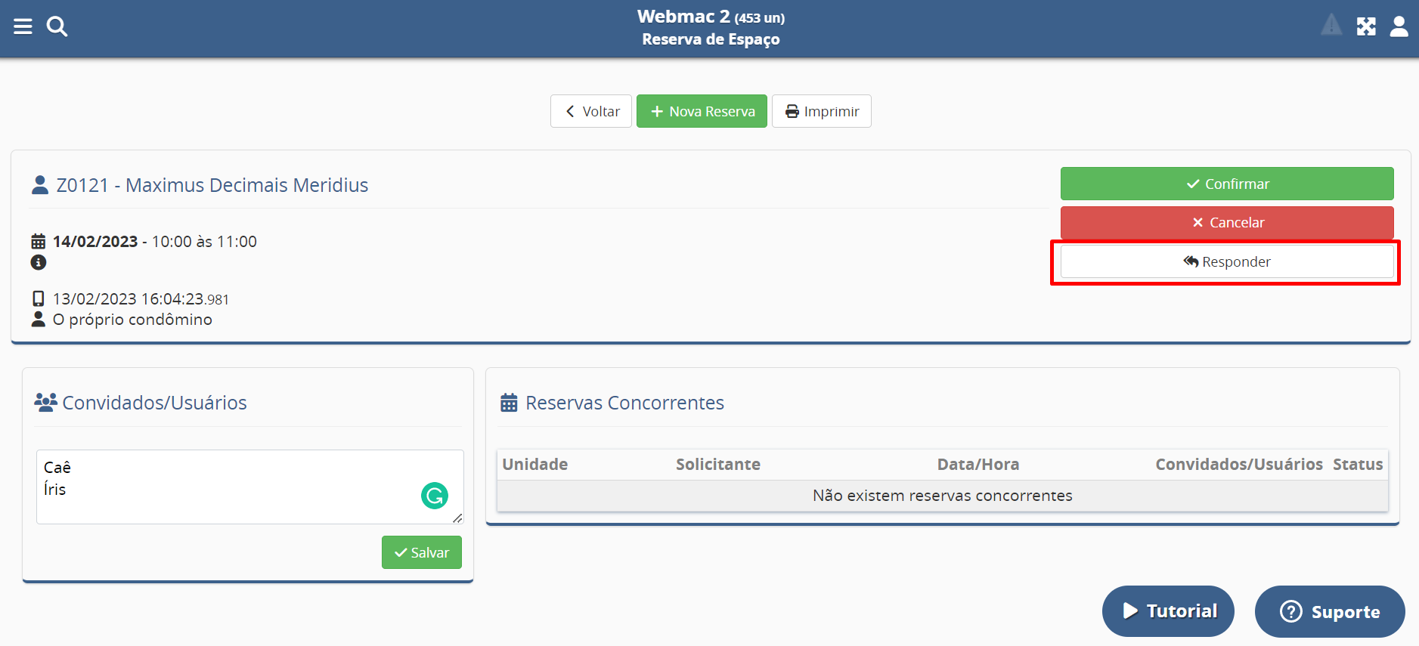
Task: Click the warning triangle alert icon
Action: (1331, 26)
